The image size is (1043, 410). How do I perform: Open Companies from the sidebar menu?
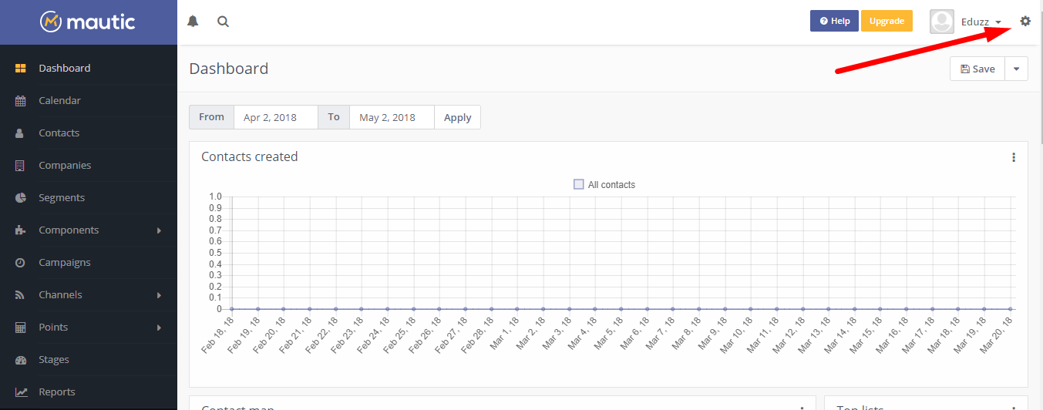point(65,166)
